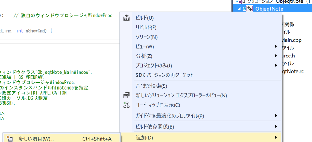Choose リビルド(E) in the context menu
The width and height of the screenshot is (312, 142).
(x=201, y=28)
